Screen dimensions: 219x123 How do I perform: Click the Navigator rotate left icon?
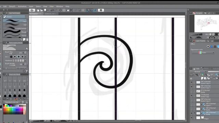(210, 37)
